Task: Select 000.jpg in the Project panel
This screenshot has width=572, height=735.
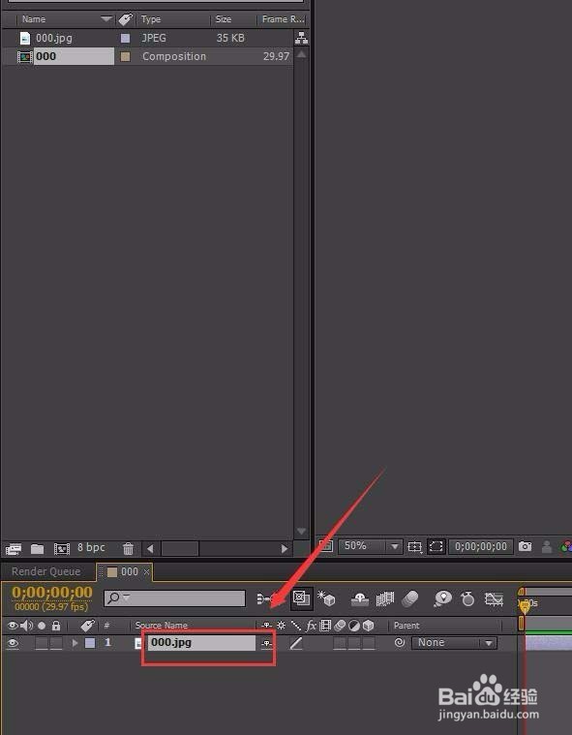Action: pos(54,38)
